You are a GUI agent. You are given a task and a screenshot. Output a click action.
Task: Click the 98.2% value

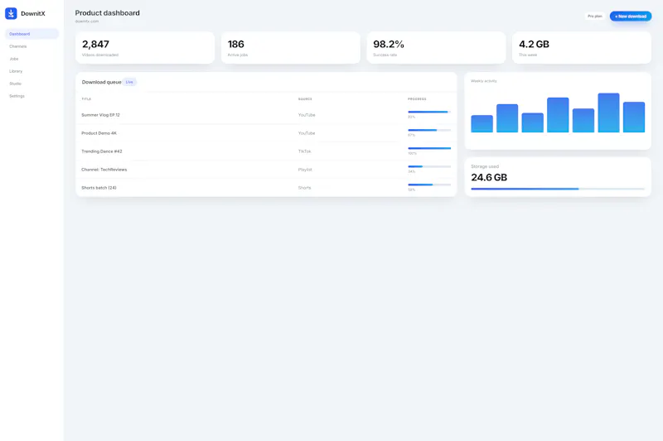pyautogui.click(x=389, y=45)
